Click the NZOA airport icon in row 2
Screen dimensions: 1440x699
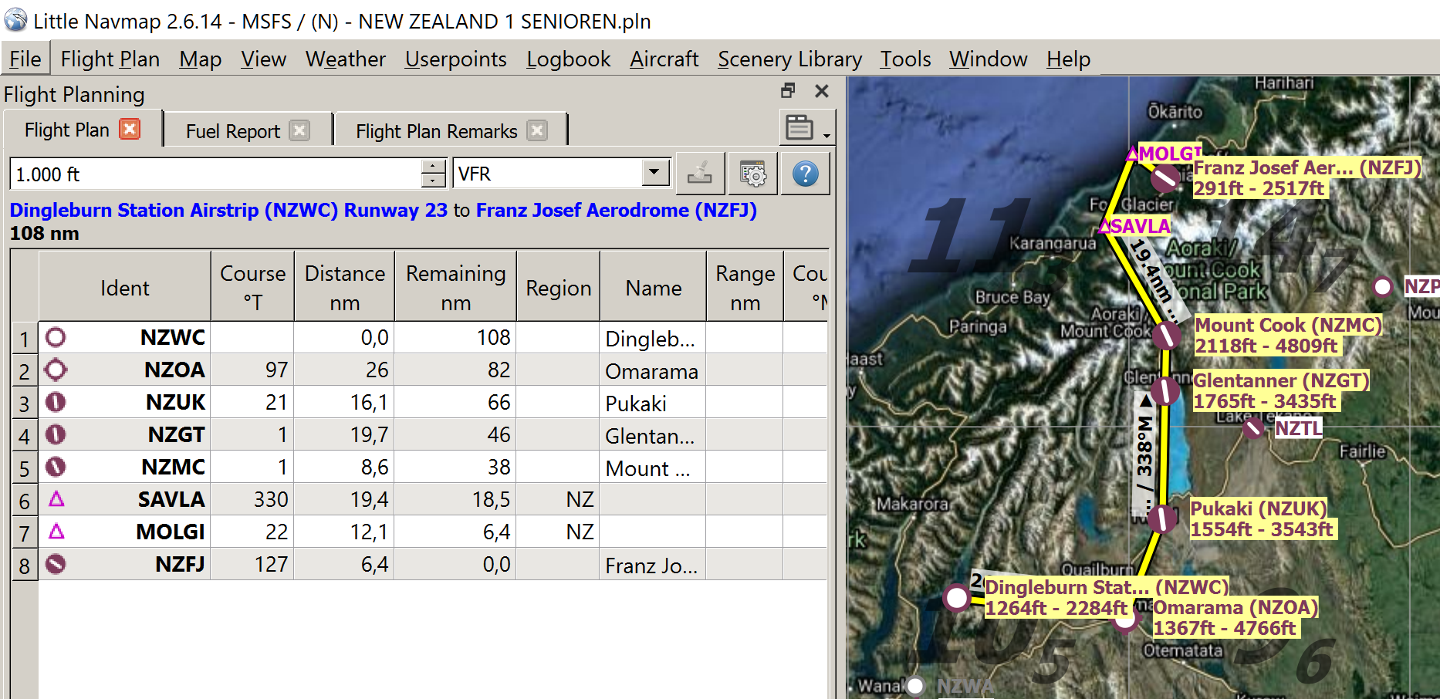pos(56,370)
